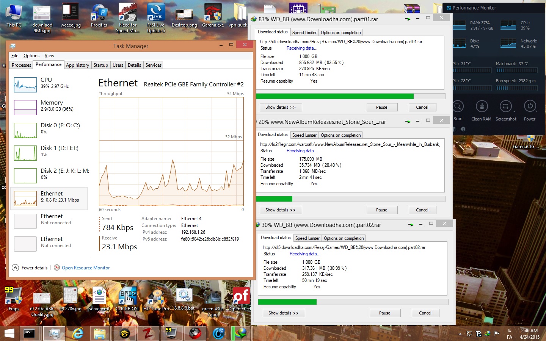Open the HD Tune Pro desktop shortcut

tap(156, 299)
